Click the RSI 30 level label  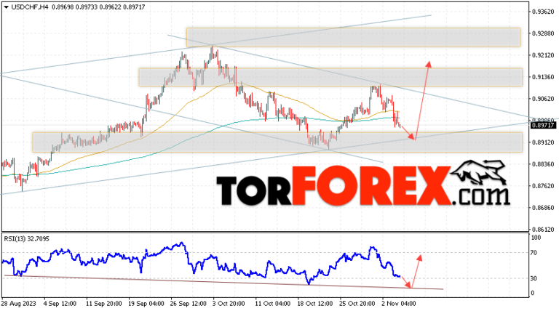534,278
